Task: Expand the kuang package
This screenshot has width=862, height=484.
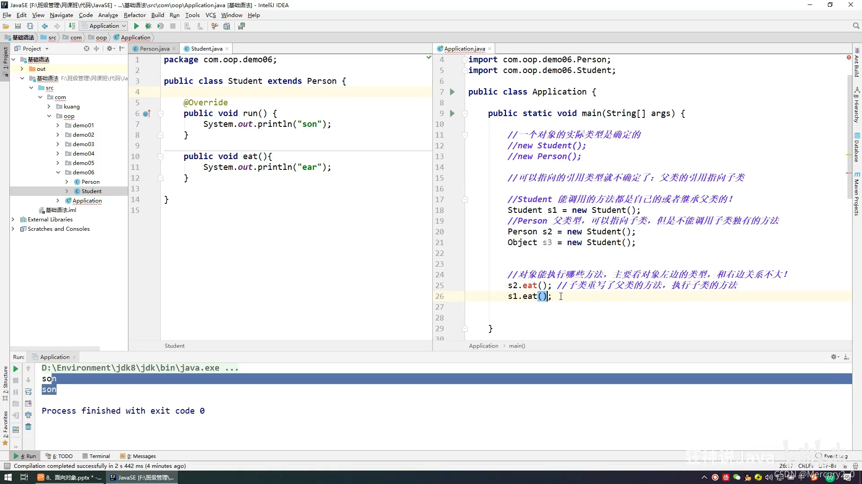Action: pyautogui.click(x=49, y=107)
